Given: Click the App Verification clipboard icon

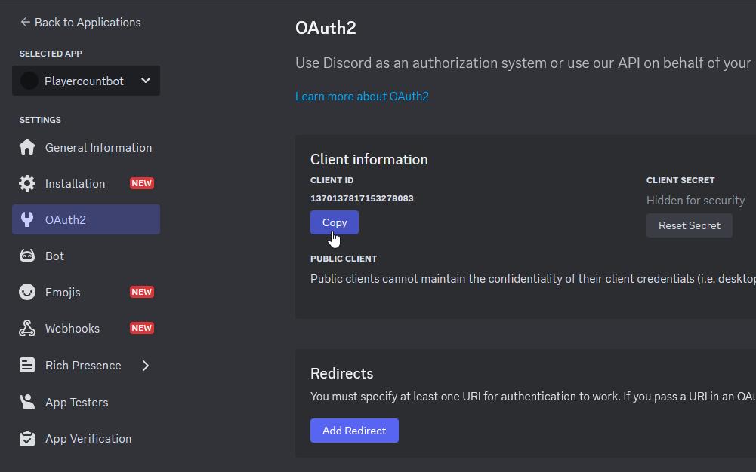Looking at the screenshot, I should (x=27, y=439).
